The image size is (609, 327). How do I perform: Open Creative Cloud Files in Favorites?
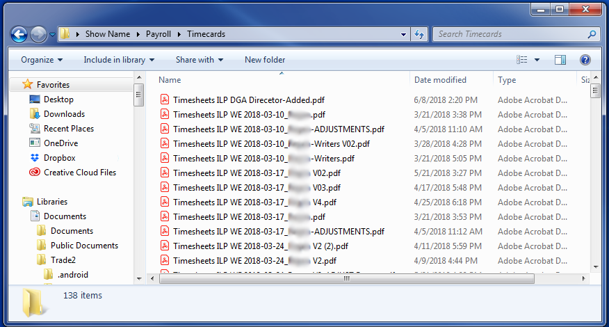click(79, 173)
